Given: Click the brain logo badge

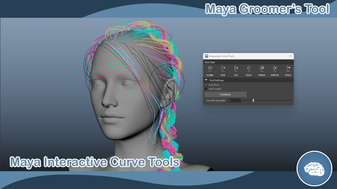Looking at the screenshot, I should pos(314,169).
